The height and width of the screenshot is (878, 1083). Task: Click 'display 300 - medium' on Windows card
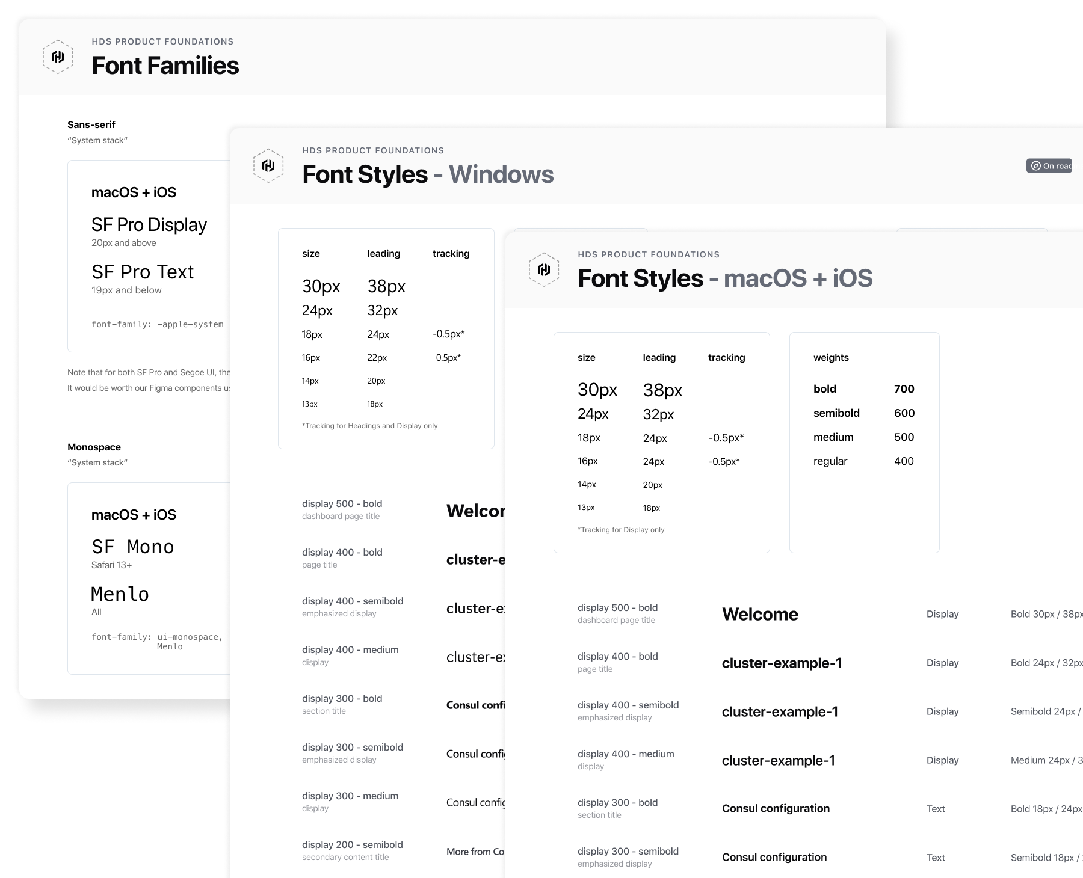(350, 796)
